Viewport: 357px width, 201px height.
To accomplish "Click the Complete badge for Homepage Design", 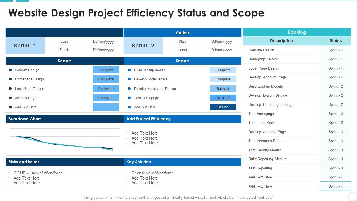I will (x=106, y=79).
